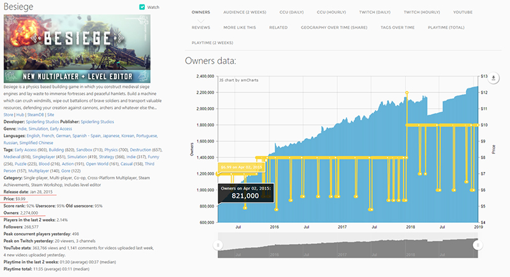Open the Related tab
The width and height of the screenshot is (510, 277).
tap(279, 27)
